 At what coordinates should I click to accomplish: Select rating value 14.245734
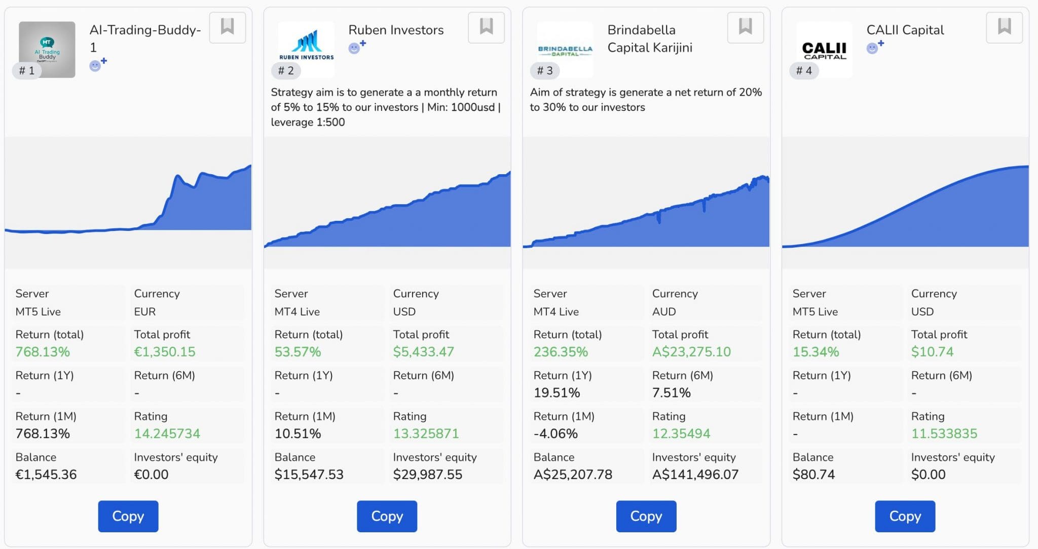pyautogui.click(x=167, y=434)
